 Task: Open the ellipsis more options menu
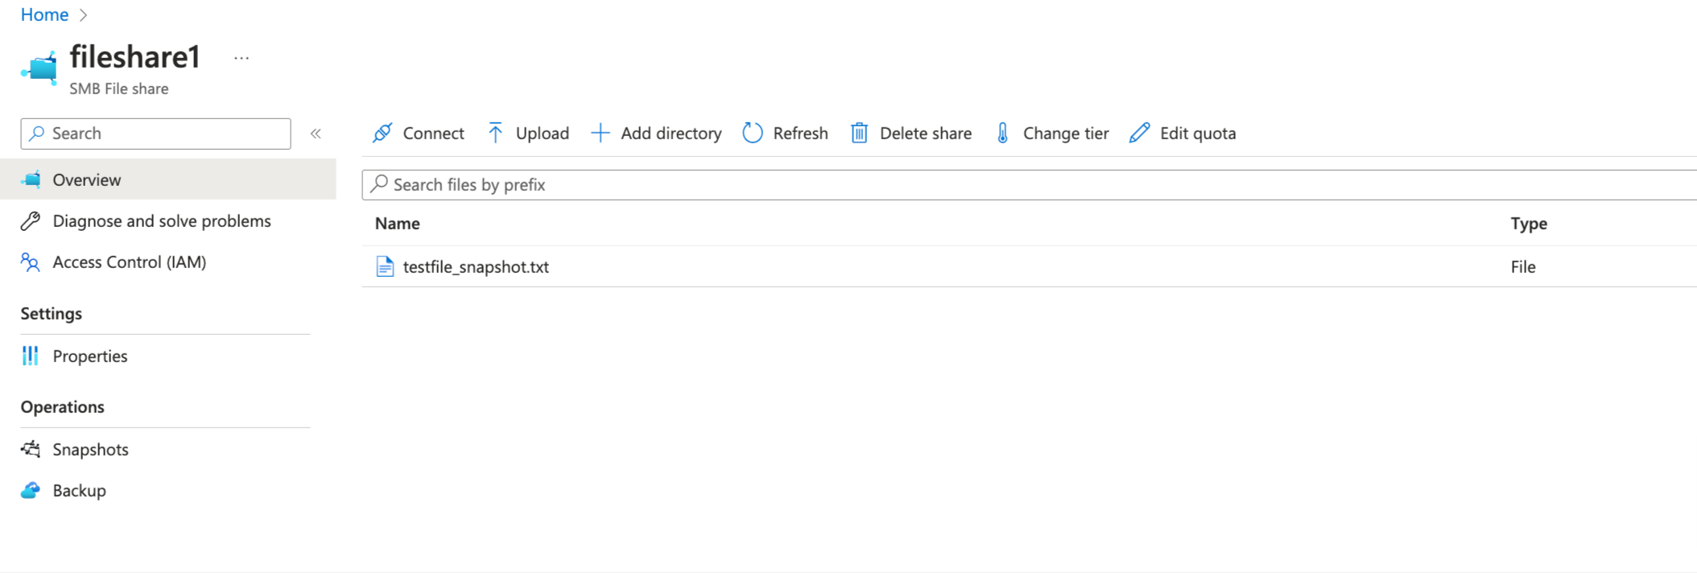coord(242,58)
